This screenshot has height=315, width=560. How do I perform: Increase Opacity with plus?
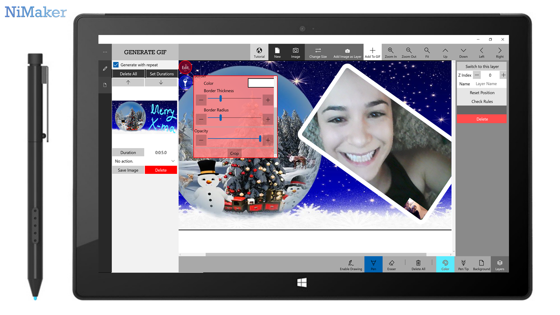(268, 140)
